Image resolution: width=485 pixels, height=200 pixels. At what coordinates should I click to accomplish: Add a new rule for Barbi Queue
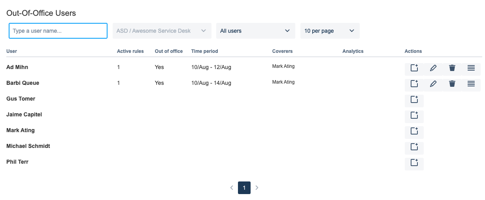click(414, 84)
